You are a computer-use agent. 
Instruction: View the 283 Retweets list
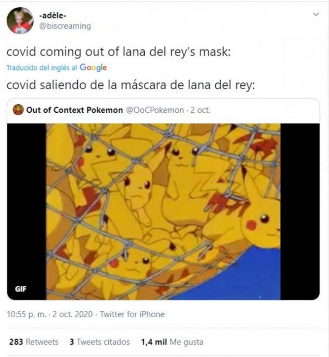point(34,342)
